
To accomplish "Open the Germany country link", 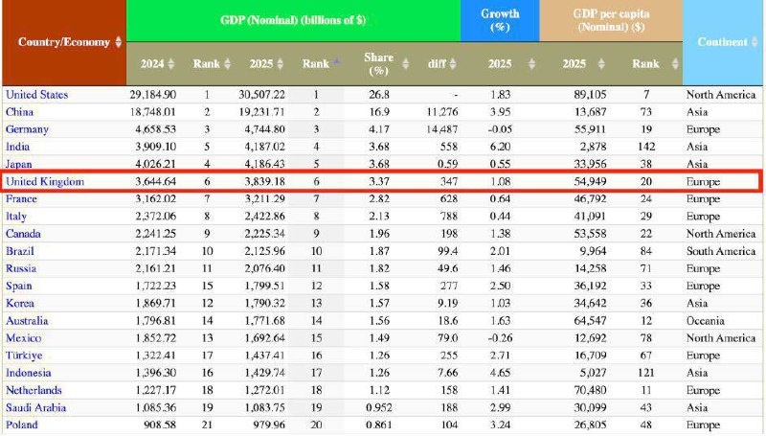I will [x=27, y=129].
